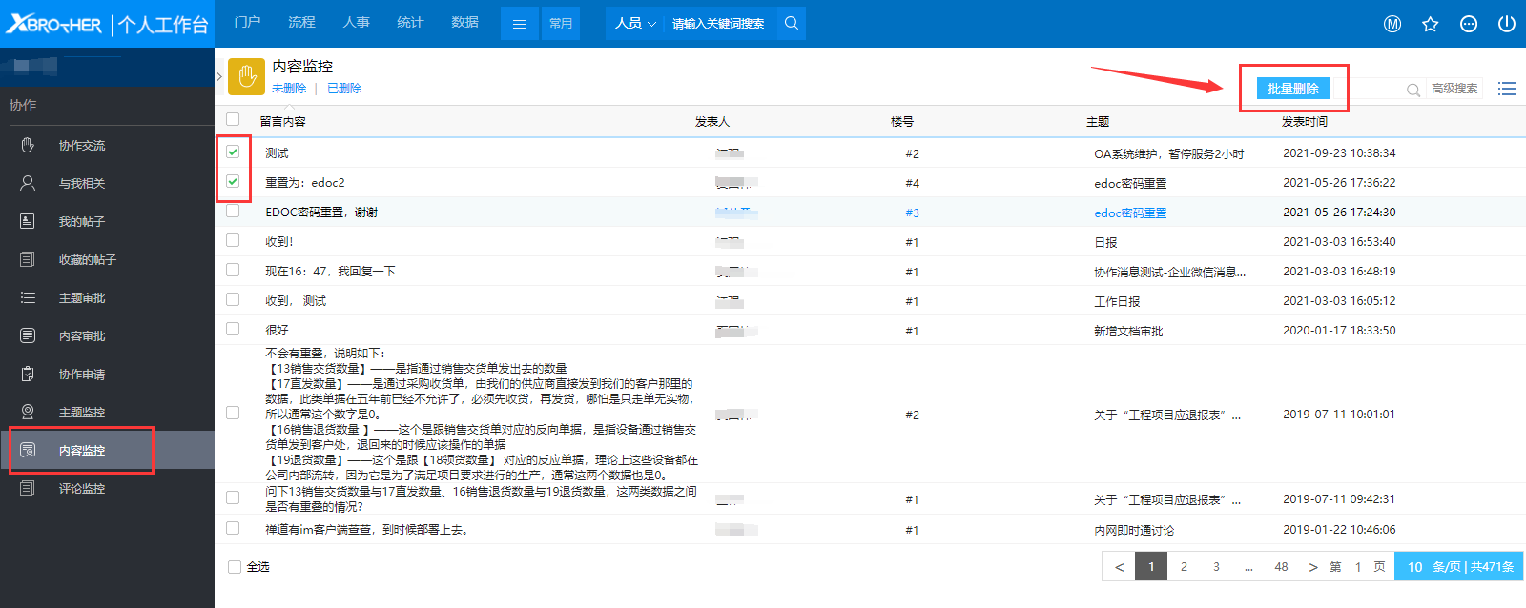Expand the 人员 search type dropdown
This screenshot has width=1526, height=608.
point(635,23)
